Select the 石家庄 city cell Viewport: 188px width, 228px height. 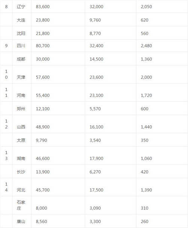pos(21,205)
